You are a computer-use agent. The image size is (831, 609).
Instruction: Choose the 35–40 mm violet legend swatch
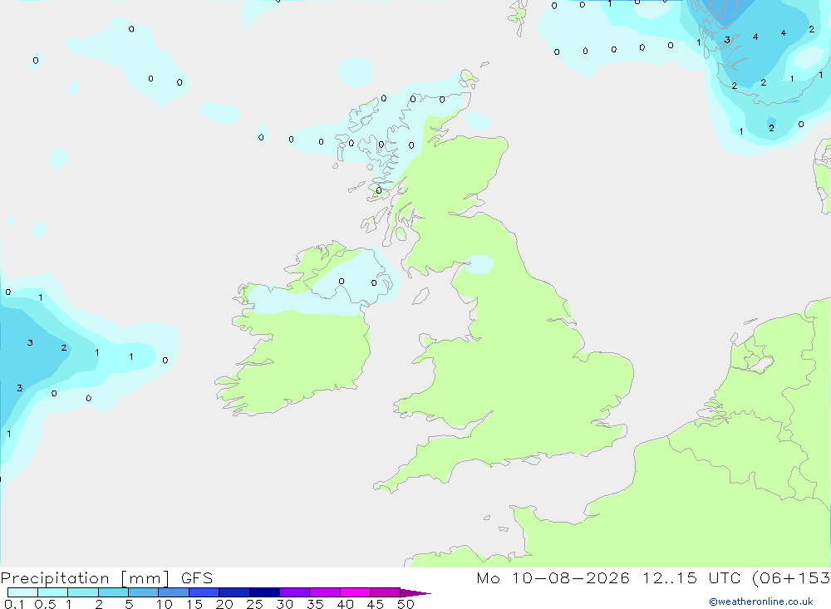tap(324, 592)
